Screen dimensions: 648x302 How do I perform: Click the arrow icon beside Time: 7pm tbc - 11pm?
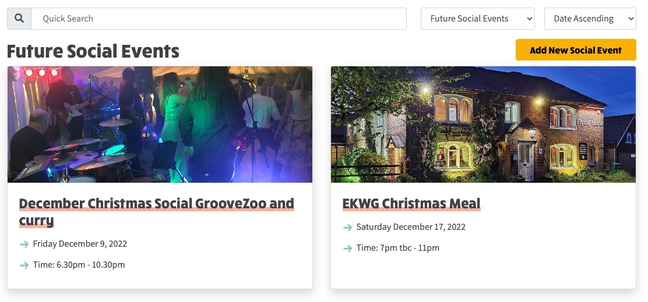347,248
